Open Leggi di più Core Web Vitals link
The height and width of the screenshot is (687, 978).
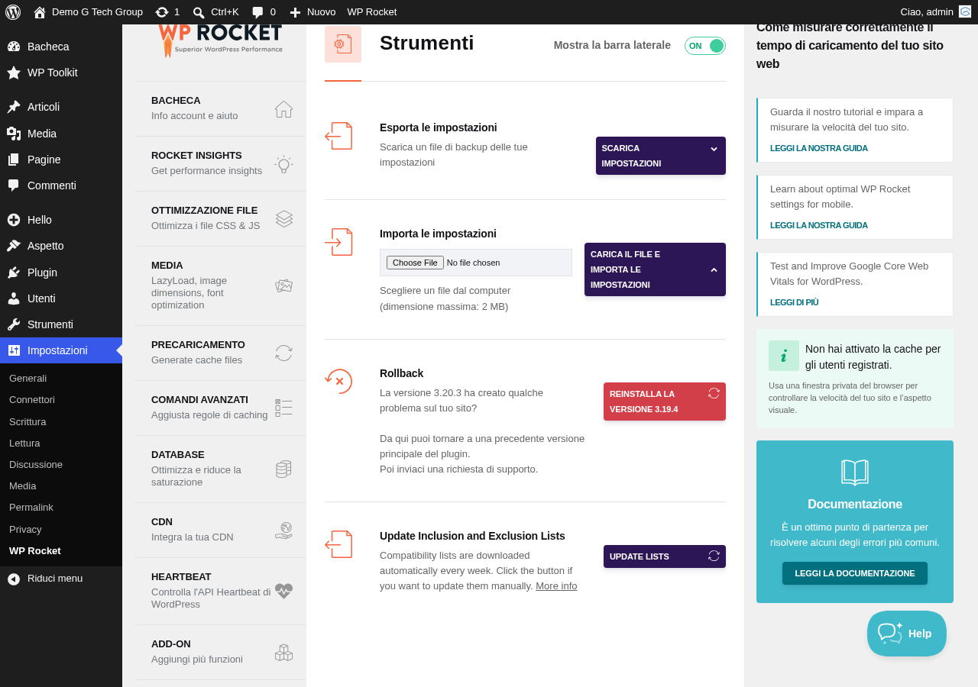click(x=795, y=302)
